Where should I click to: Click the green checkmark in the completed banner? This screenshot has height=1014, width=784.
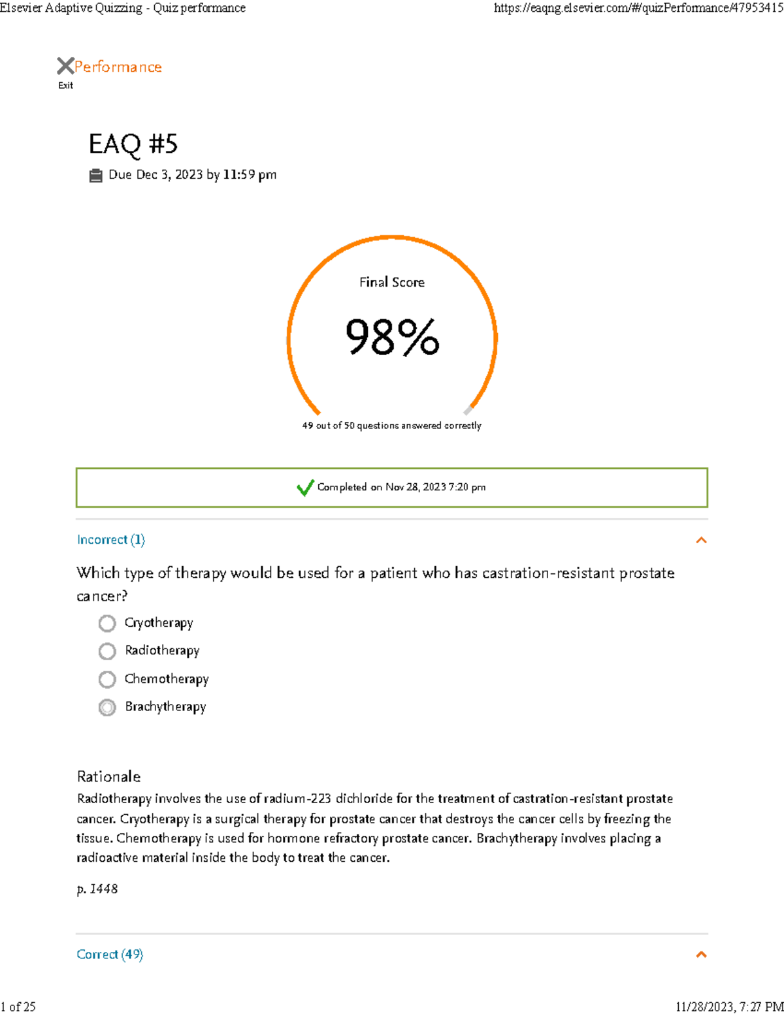coord(304,488)
